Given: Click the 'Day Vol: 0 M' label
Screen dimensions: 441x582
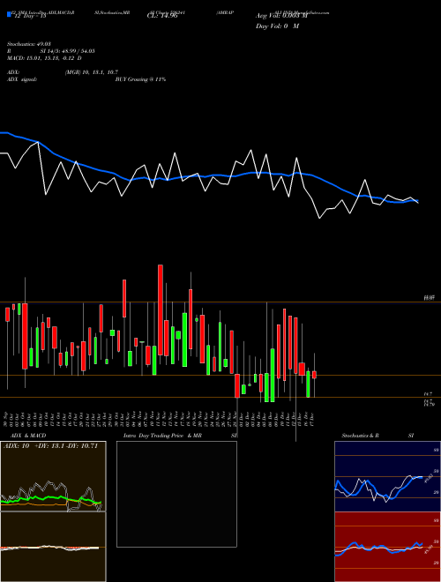Looking at the screenshot, I should pos(277,26).
